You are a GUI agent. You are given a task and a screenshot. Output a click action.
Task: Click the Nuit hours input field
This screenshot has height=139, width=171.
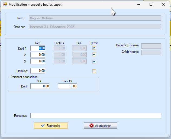(x=40, y=86)
